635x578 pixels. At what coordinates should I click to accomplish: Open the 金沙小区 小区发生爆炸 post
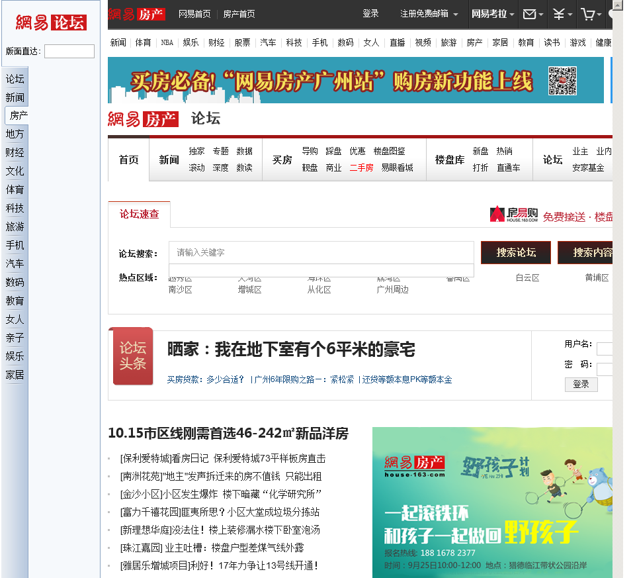coord(221,495)
